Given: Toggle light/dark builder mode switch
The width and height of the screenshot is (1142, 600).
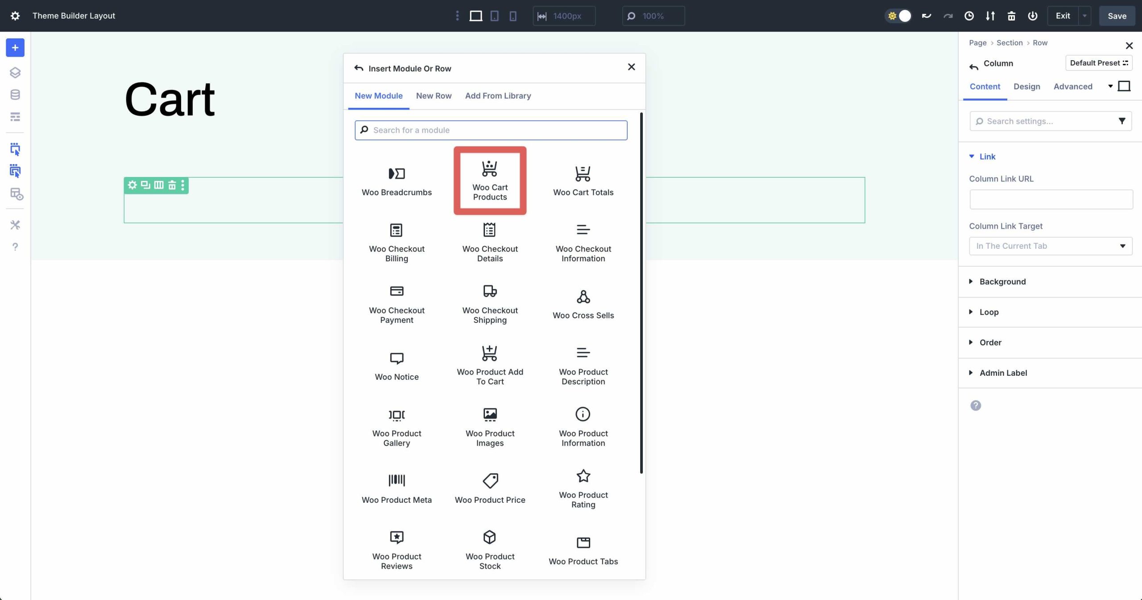Looking at the screenshot, I should click(x=898, y=16).
